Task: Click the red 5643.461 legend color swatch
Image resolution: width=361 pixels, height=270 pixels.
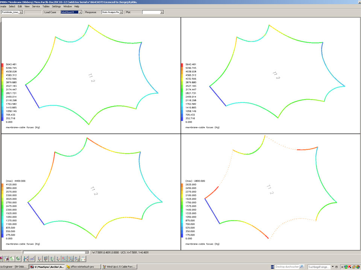Action: tap(3, 64)
